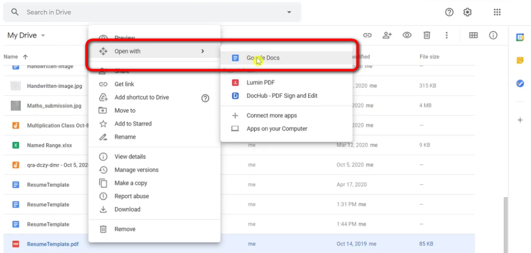Select Apps on your Computer
The width and height of the screenshot is (531, 253).
coord(286,129)
